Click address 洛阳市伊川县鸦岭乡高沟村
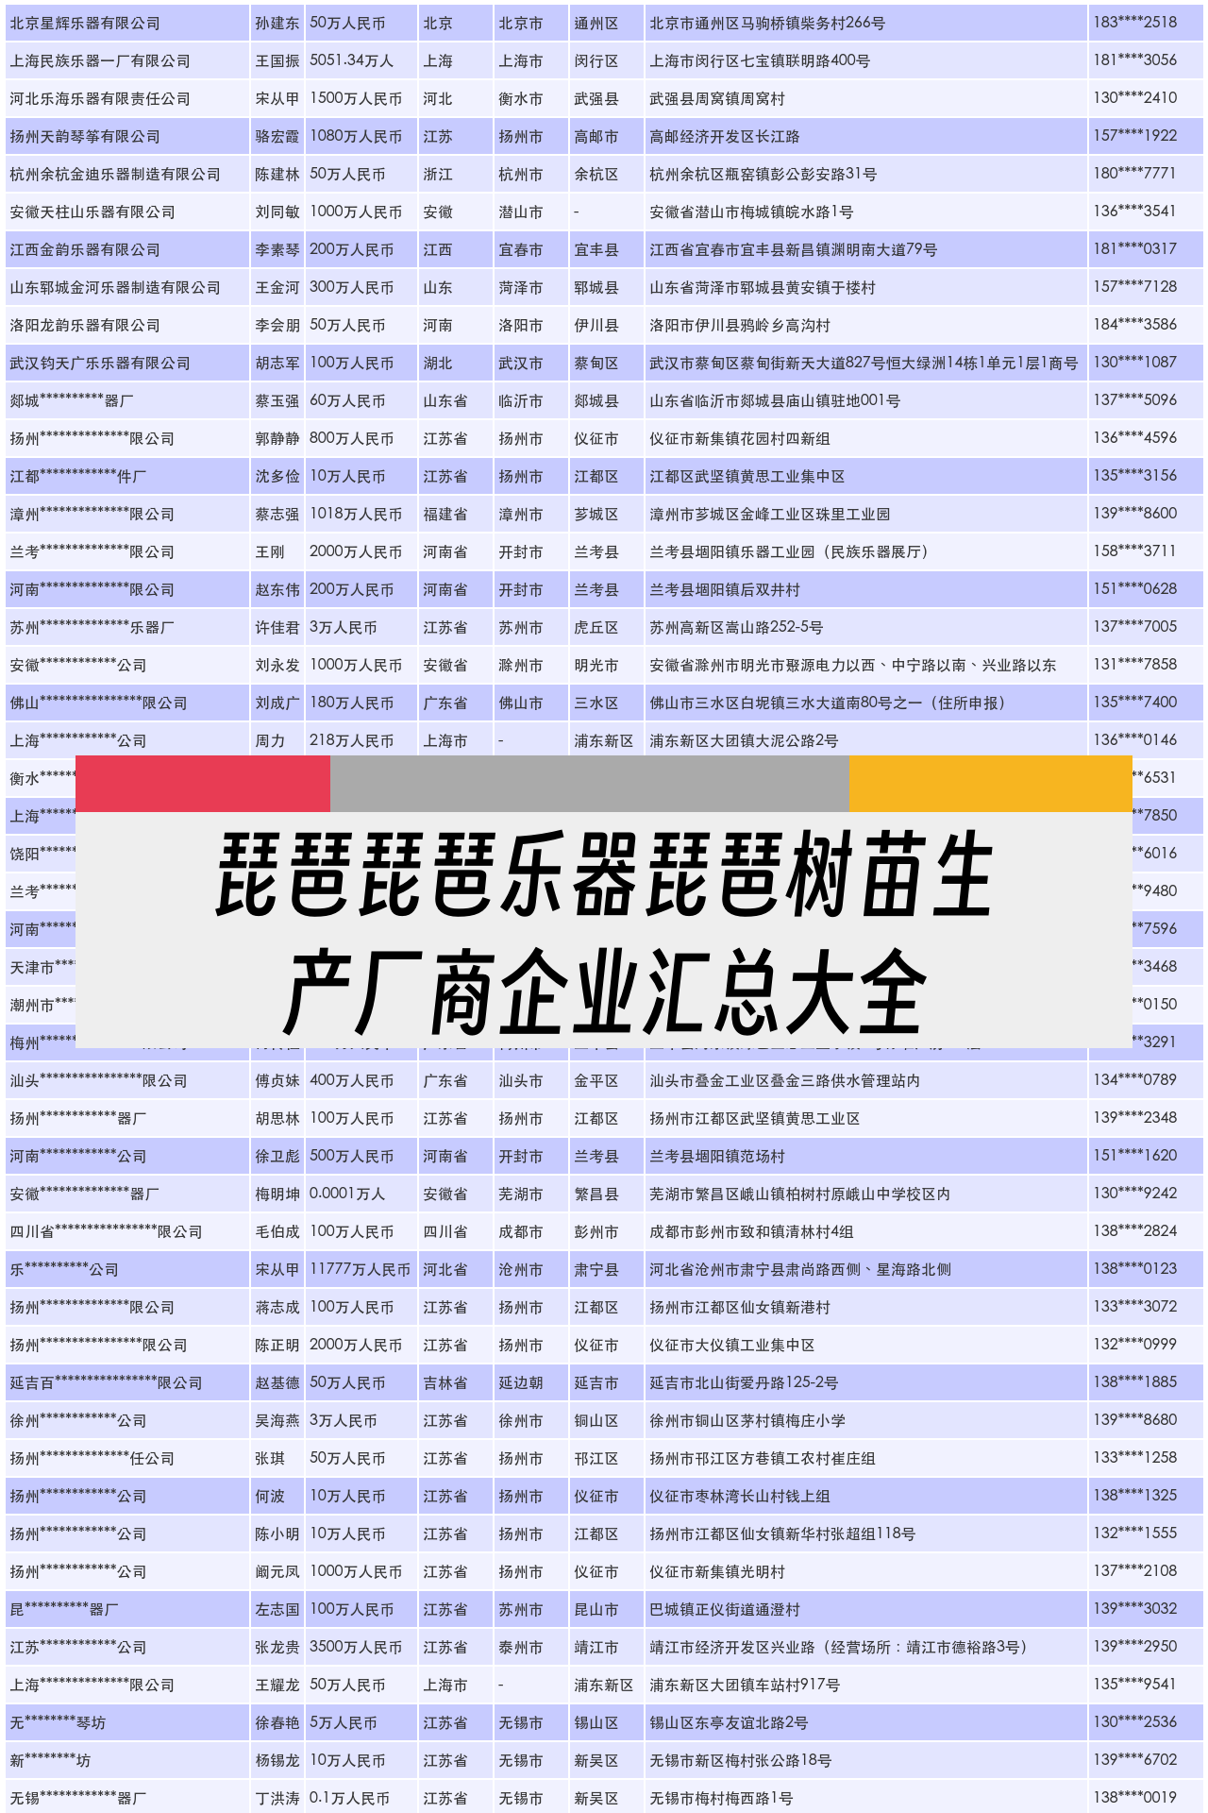The image size is (1208, 1813). 740,325
